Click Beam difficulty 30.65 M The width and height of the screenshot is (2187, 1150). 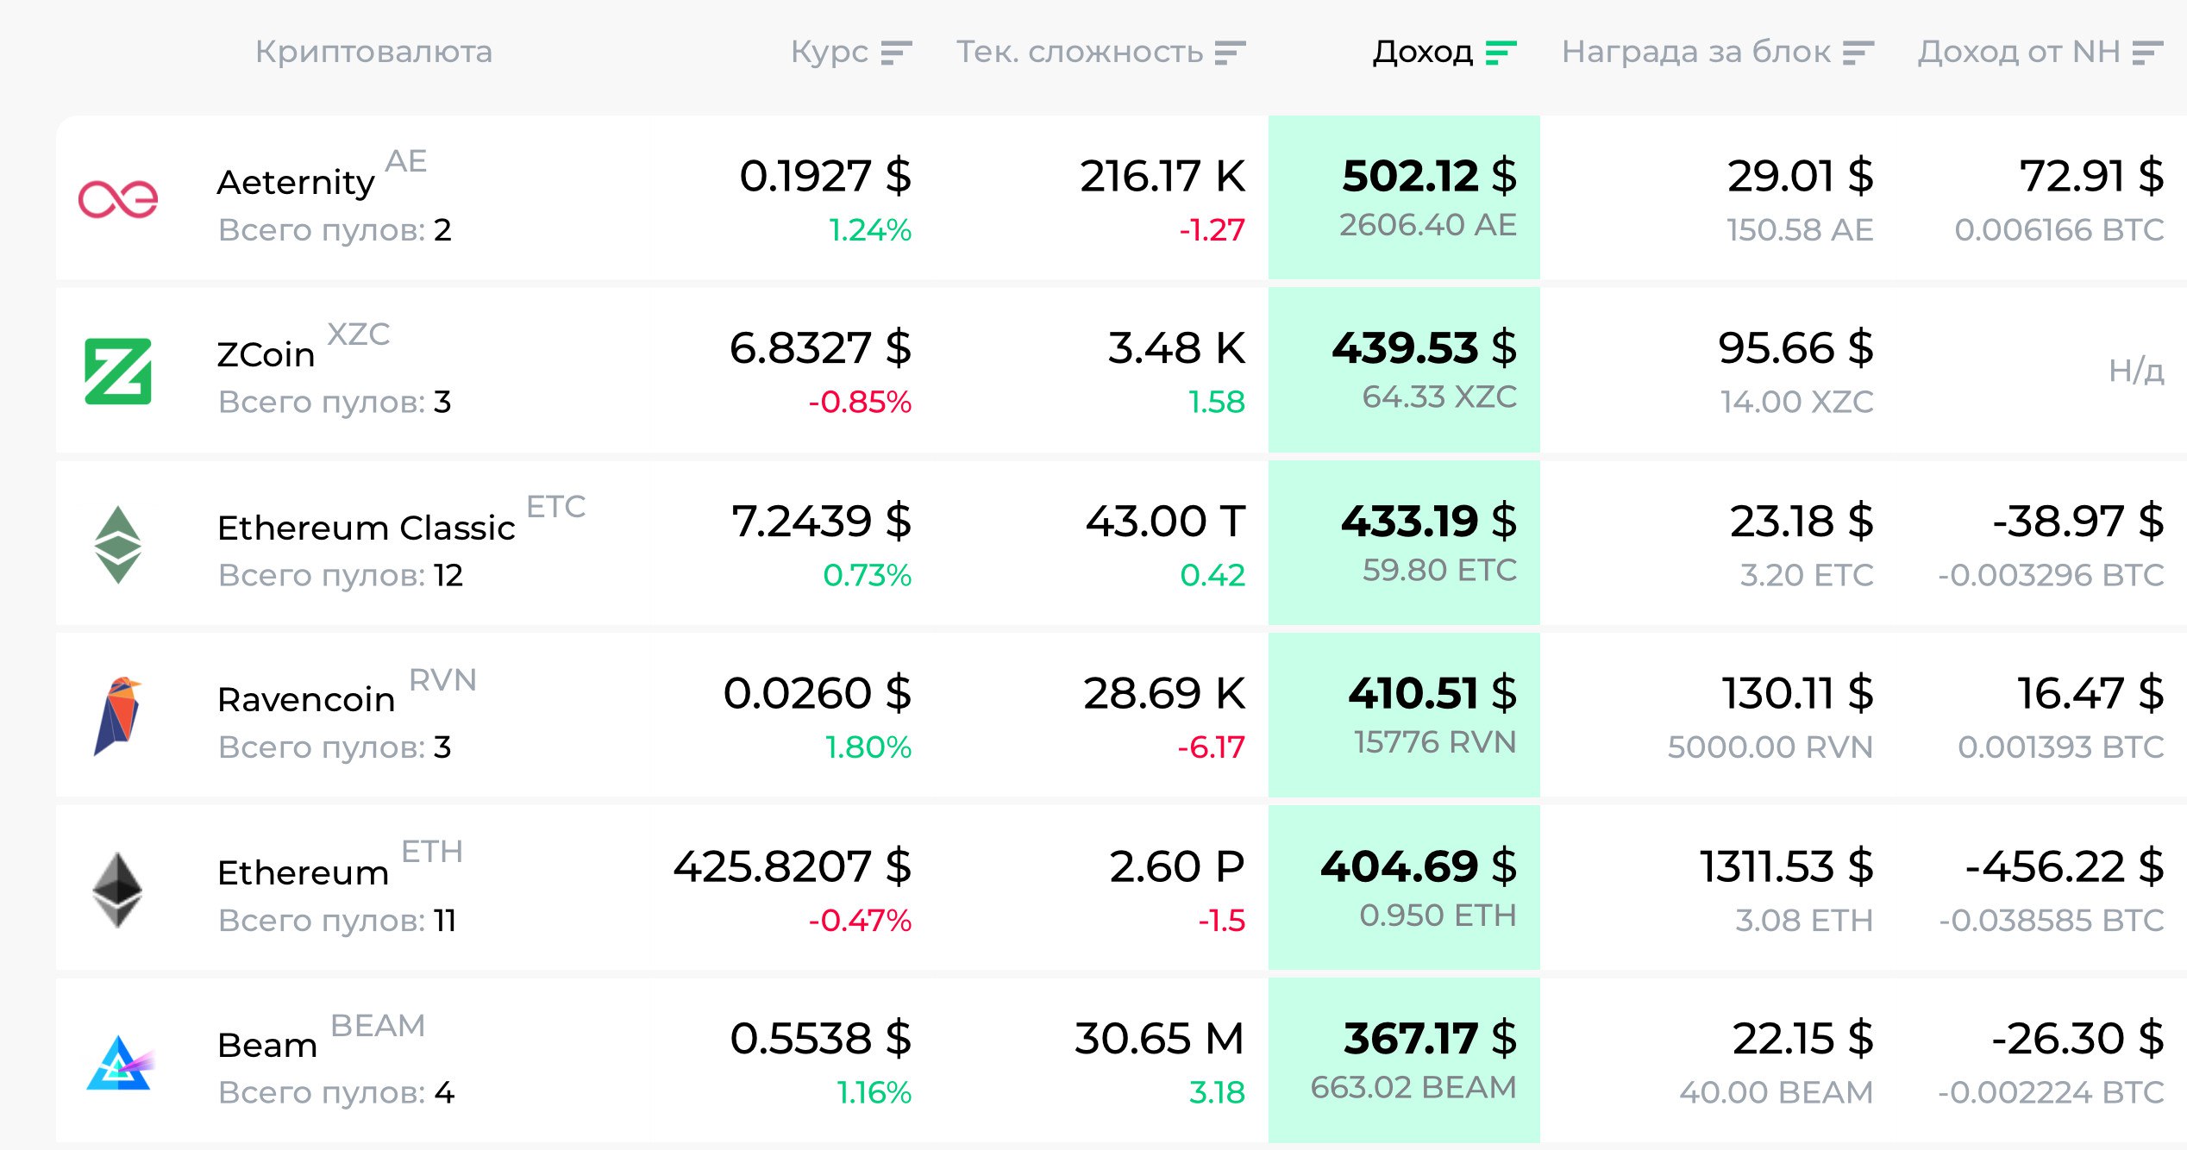click(1160, 1038)
